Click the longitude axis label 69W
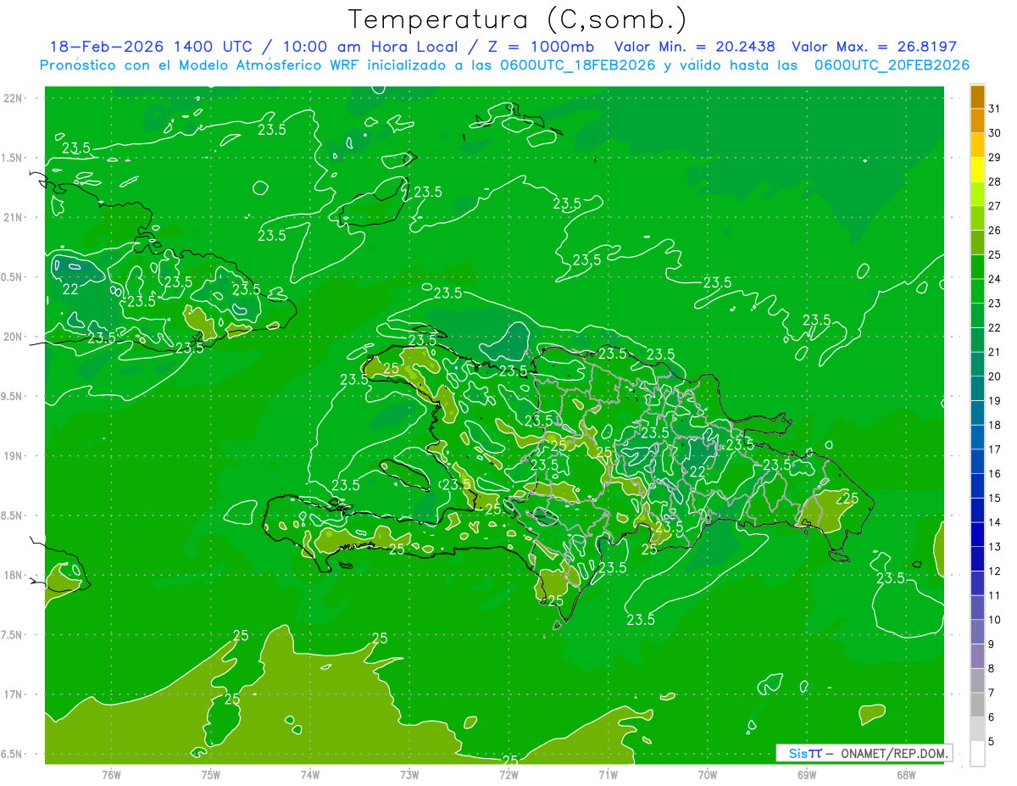The image size is (1017, 786). tap(807, 775)
